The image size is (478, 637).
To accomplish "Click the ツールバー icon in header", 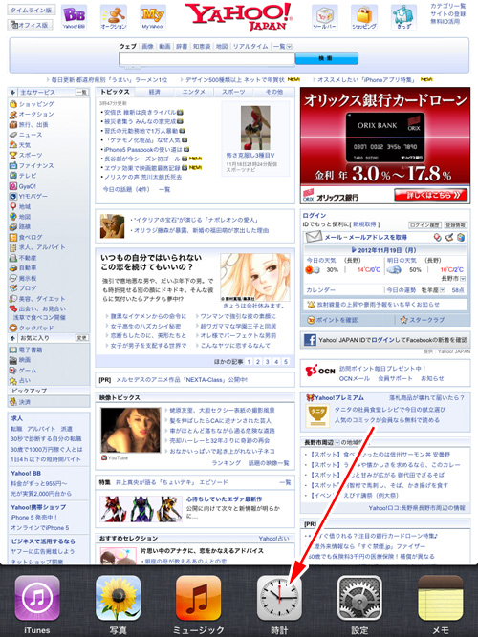I will click(324, 17).
